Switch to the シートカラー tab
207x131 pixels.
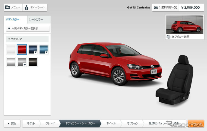point(39,19)
